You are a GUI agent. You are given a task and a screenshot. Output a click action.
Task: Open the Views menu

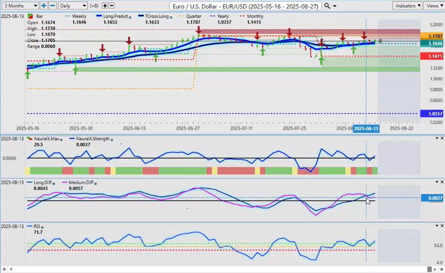(x=434, y=6)
